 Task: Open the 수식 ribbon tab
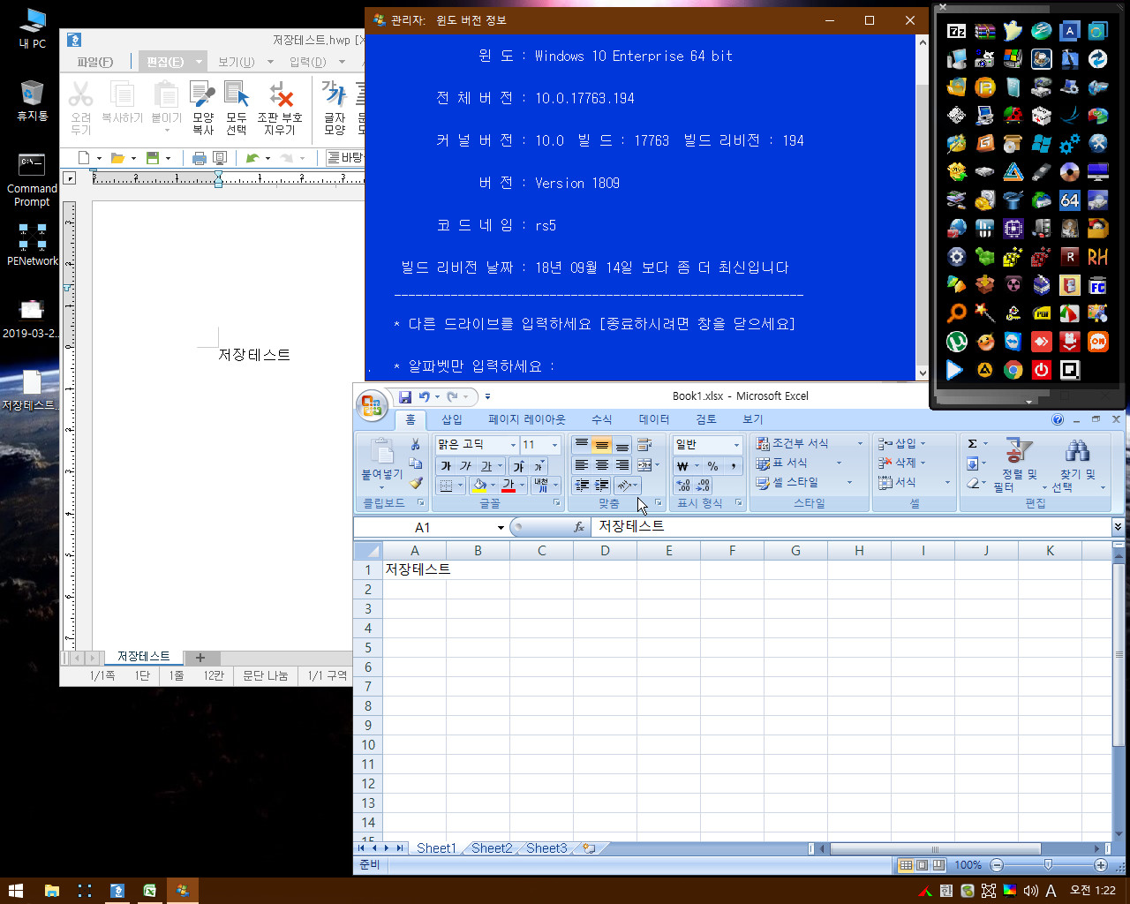tap(601, 419)
